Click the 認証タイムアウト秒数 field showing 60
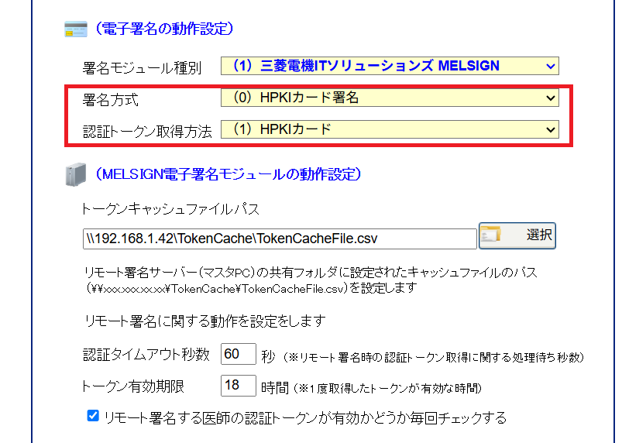 239,354
